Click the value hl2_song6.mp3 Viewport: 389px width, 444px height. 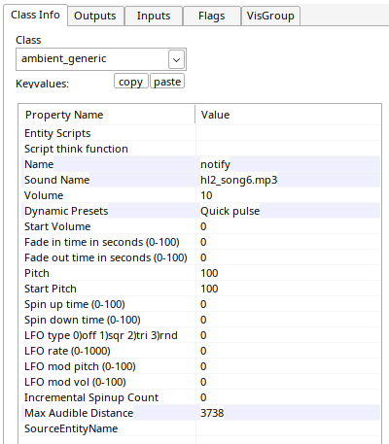click(239, 180)
